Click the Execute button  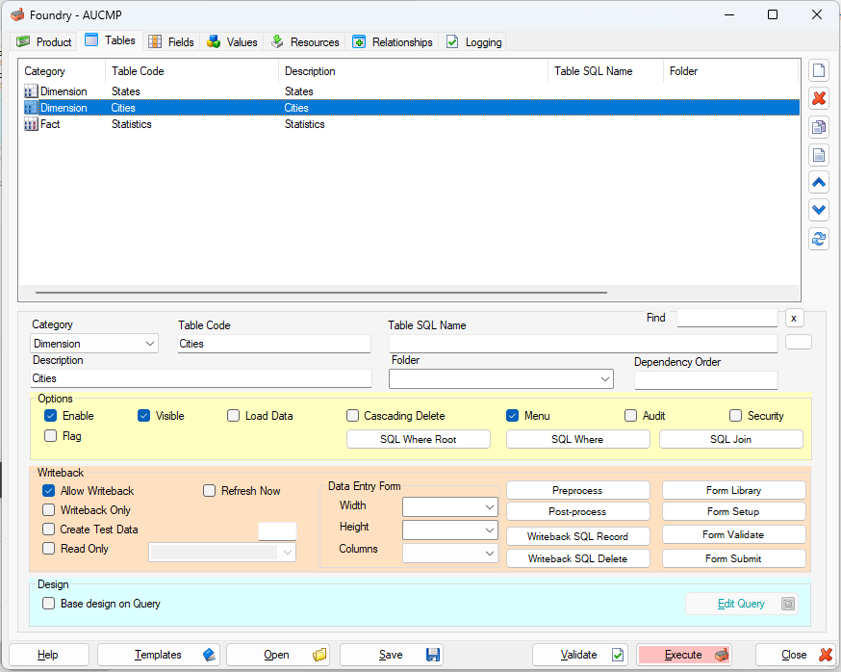684,655
